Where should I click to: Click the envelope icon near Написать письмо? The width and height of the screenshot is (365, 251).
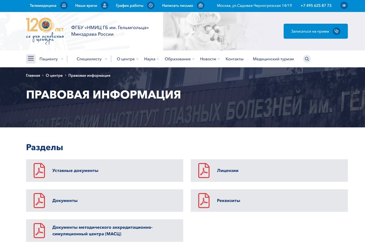pos(200,6)
